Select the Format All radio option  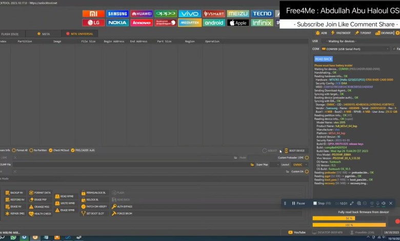point(19,150)
